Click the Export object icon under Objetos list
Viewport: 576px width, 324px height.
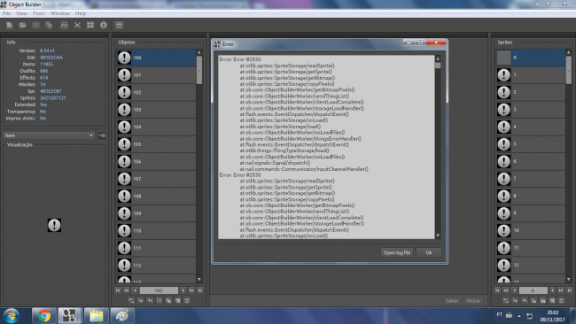pos(150,300)
